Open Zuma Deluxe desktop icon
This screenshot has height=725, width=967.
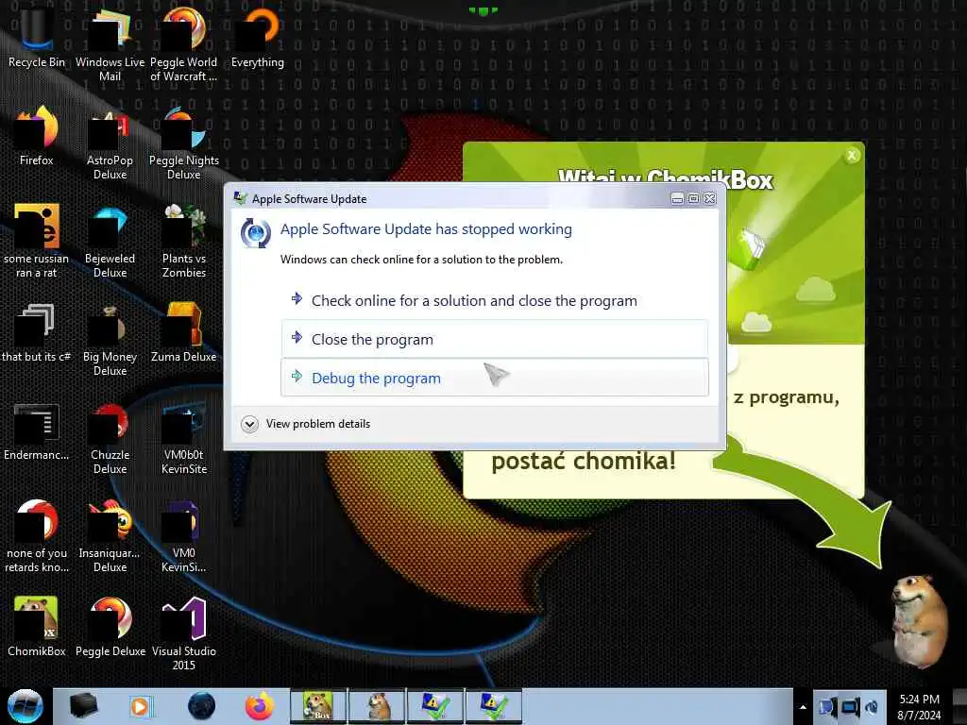coord(183,333)
